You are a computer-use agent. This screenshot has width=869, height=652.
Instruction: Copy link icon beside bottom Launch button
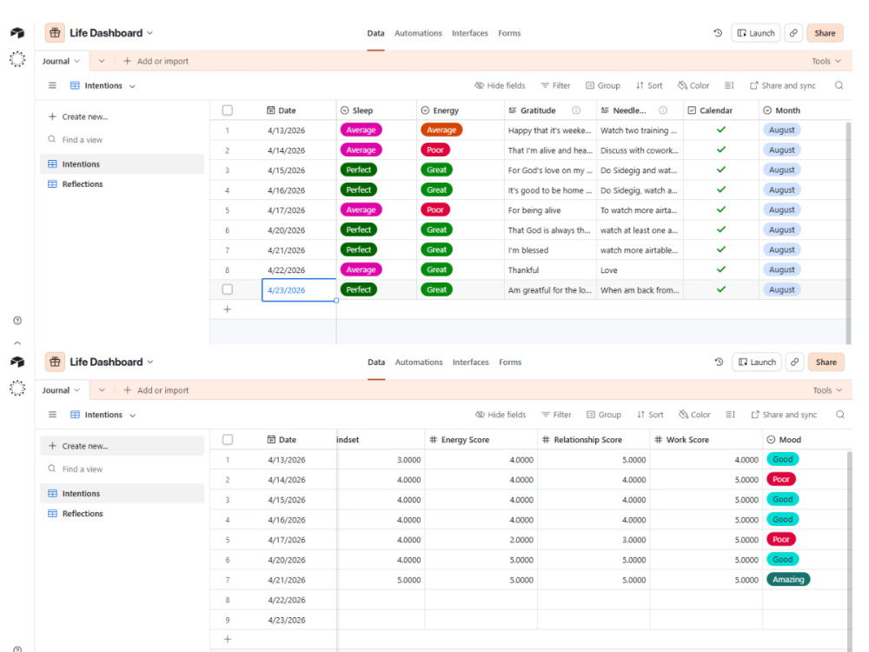coord(795,362)
